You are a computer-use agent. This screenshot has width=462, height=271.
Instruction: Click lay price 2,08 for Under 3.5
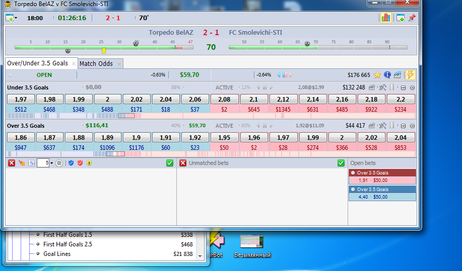[x=224, y=100]
